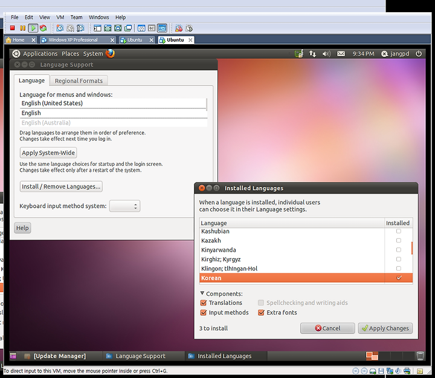Open the VM menu in VMware
This screenshot has width=435, height=378.
point(60,17)
